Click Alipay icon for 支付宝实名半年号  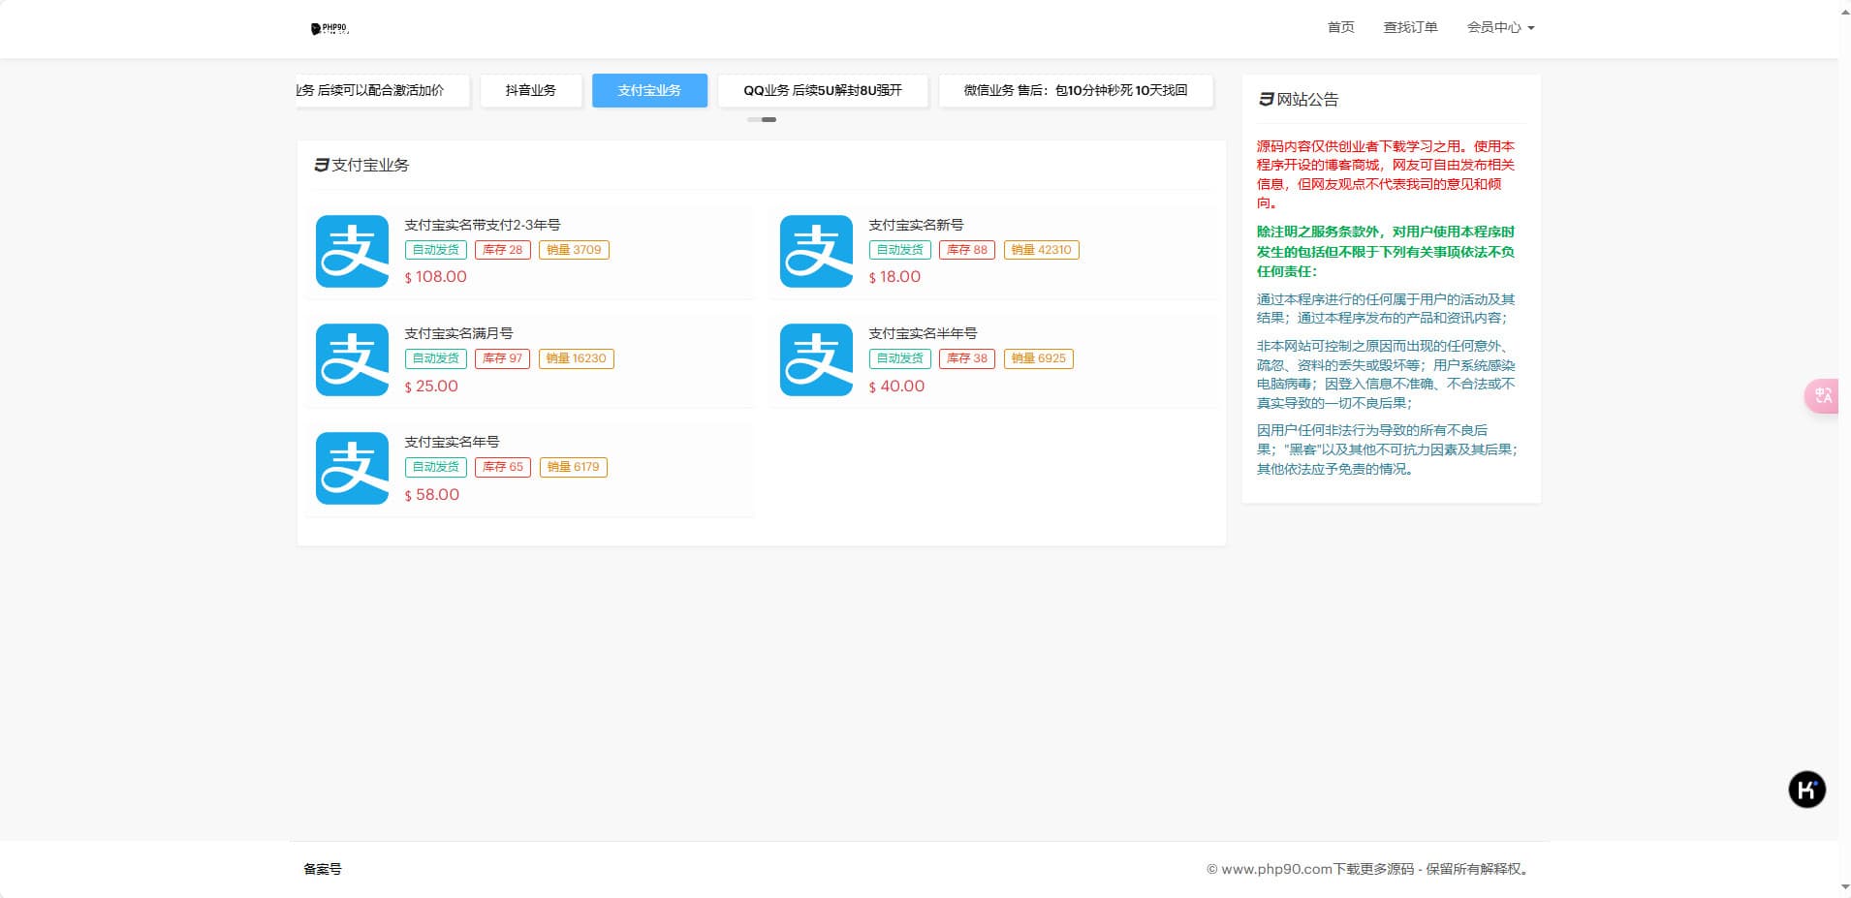tap(816, 360)
